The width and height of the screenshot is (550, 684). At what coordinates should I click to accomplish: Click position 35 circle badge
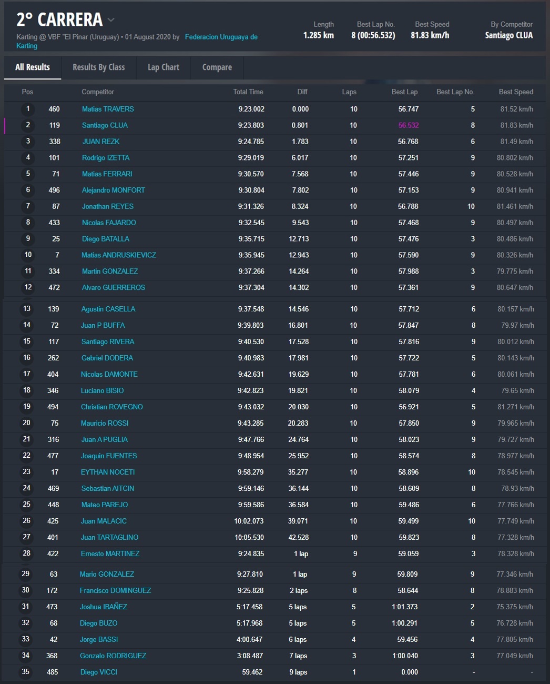[26, 672]
